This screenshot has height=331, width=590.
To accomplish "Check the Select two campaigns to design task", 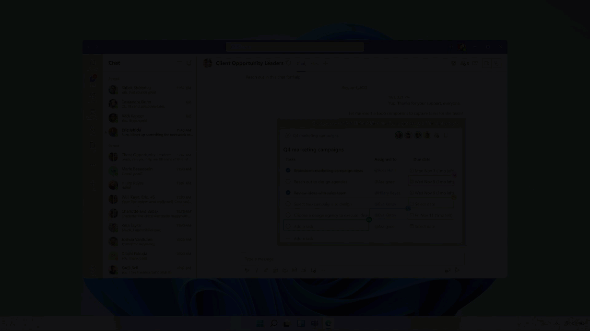I will pos(288,204).
